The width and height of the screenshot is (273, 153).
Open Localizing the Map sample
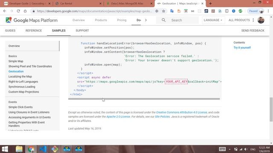(x=20, y=76)
